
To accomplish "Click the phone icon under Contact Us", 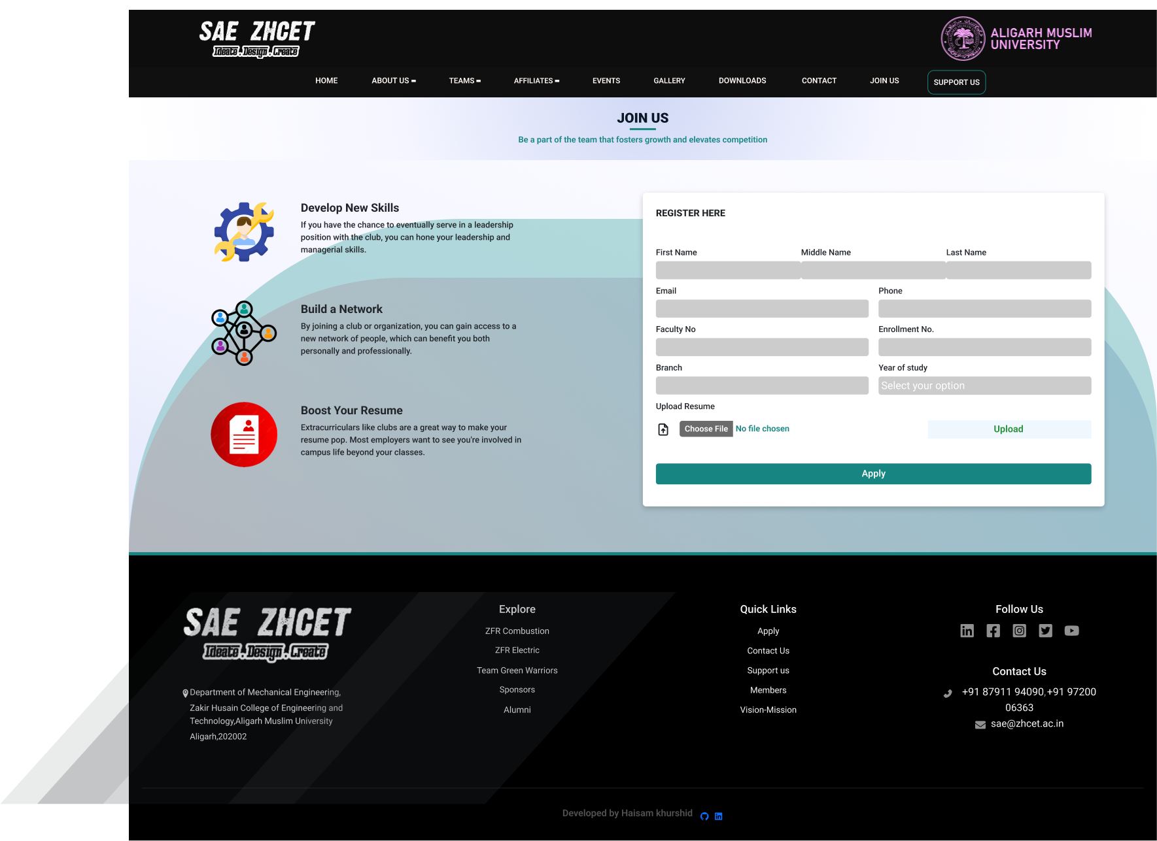I will pos(948,693).
